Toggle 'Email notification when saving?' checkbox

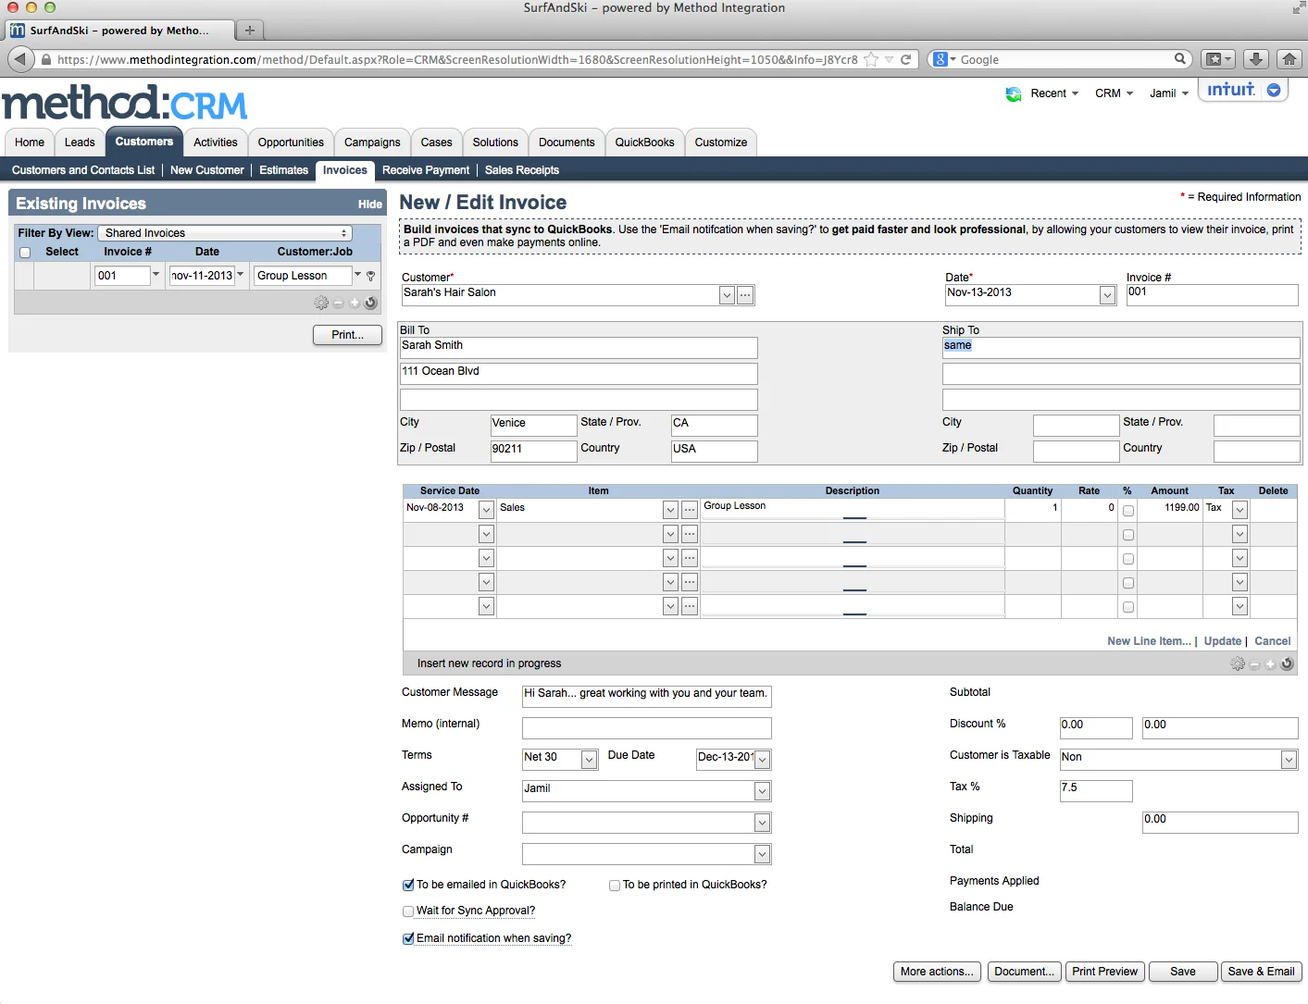pyautogui.click(x=408, y=939)
